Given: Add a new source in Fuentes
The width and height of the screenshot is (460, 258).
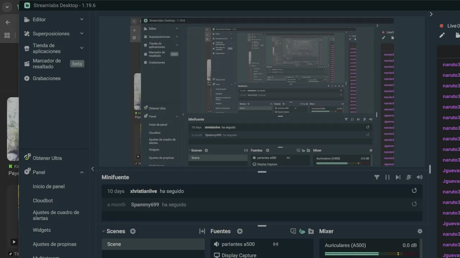Looking at the screenshot, I should [x=240, y=231].
